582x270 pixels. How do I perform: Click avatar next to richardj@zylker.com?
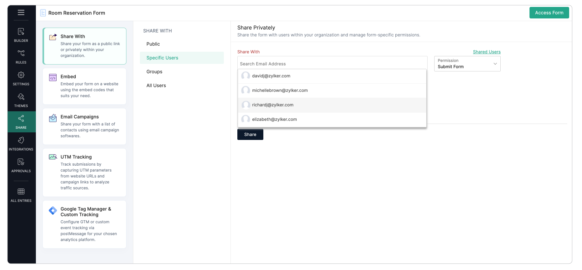pos(246,105)
